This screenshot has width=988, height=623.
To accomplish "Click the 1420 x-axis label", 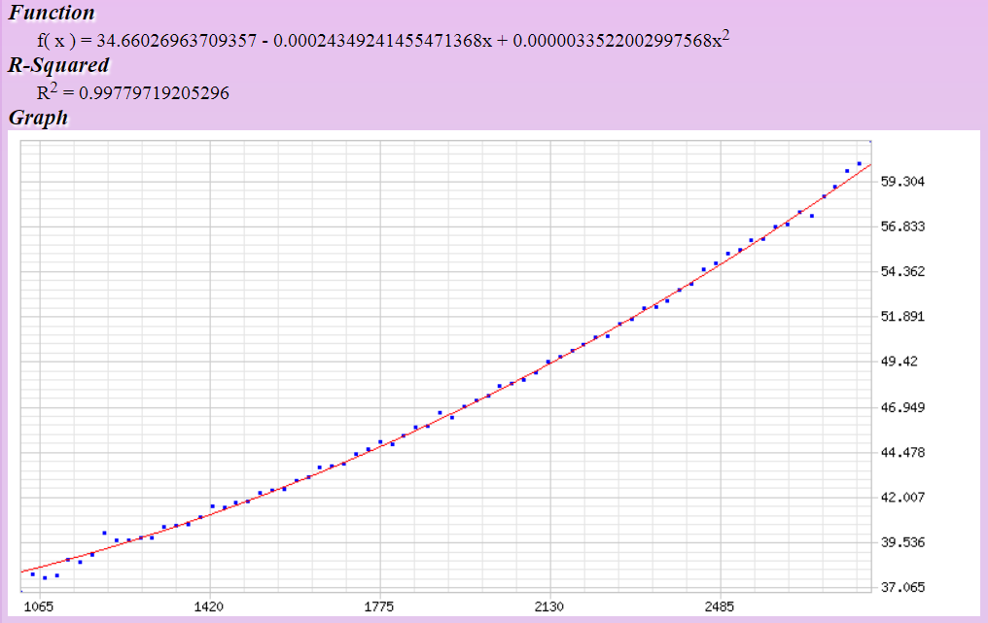I will pos(209,606).
